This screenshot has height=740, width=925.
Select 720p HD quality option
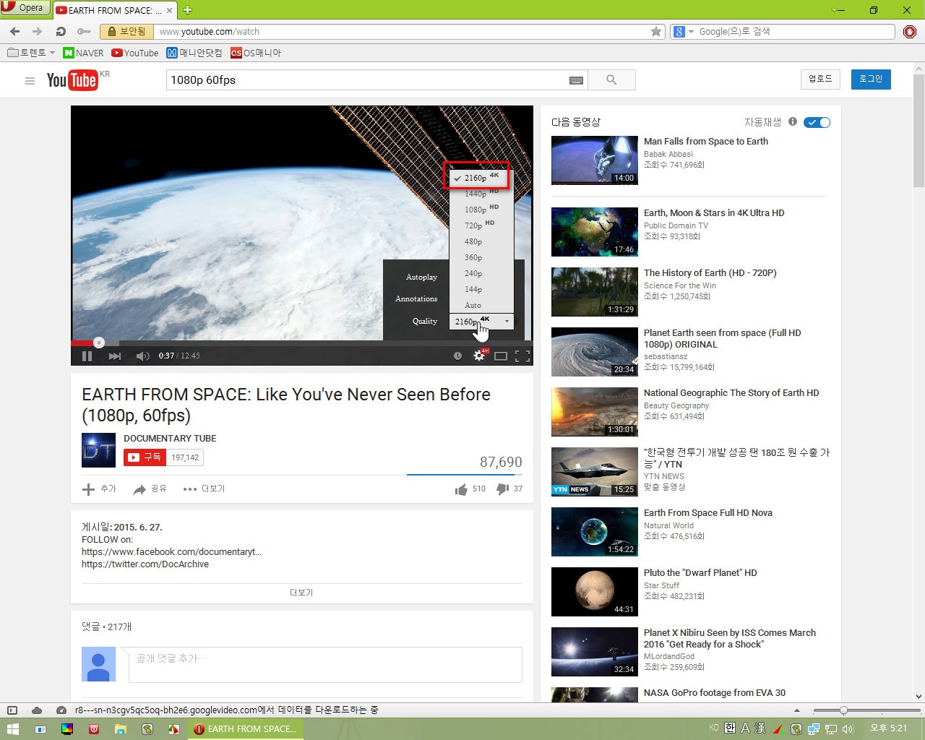coord(481,225)
